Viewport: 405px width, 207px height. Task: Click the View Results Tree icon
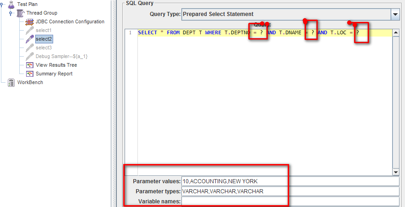pyautogui.click(x=30, y=65)
